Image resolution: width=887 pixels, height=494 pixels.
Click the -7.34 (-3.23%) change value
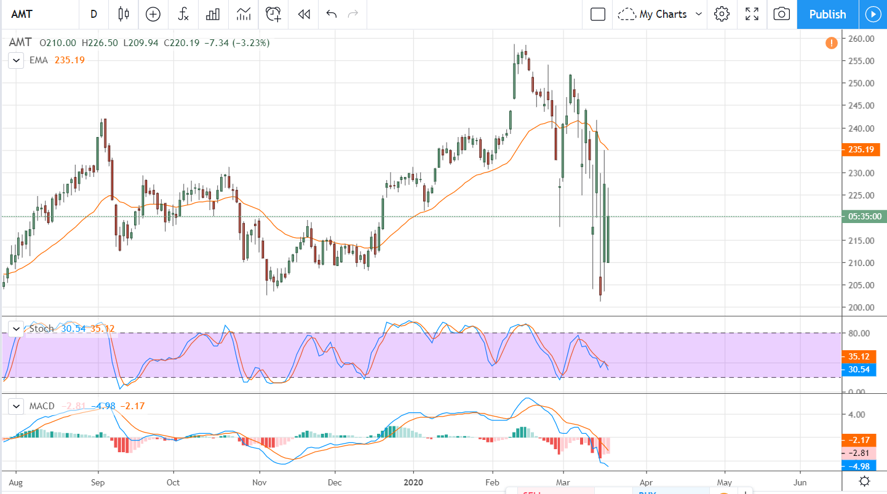(x=237, y=43)
